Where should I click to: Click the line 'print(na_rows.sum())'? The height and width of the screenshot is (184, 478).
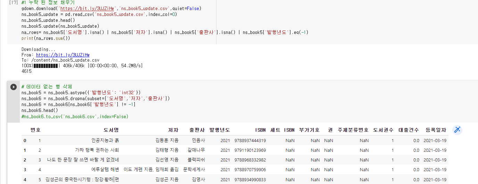click(x=46, y=38)
